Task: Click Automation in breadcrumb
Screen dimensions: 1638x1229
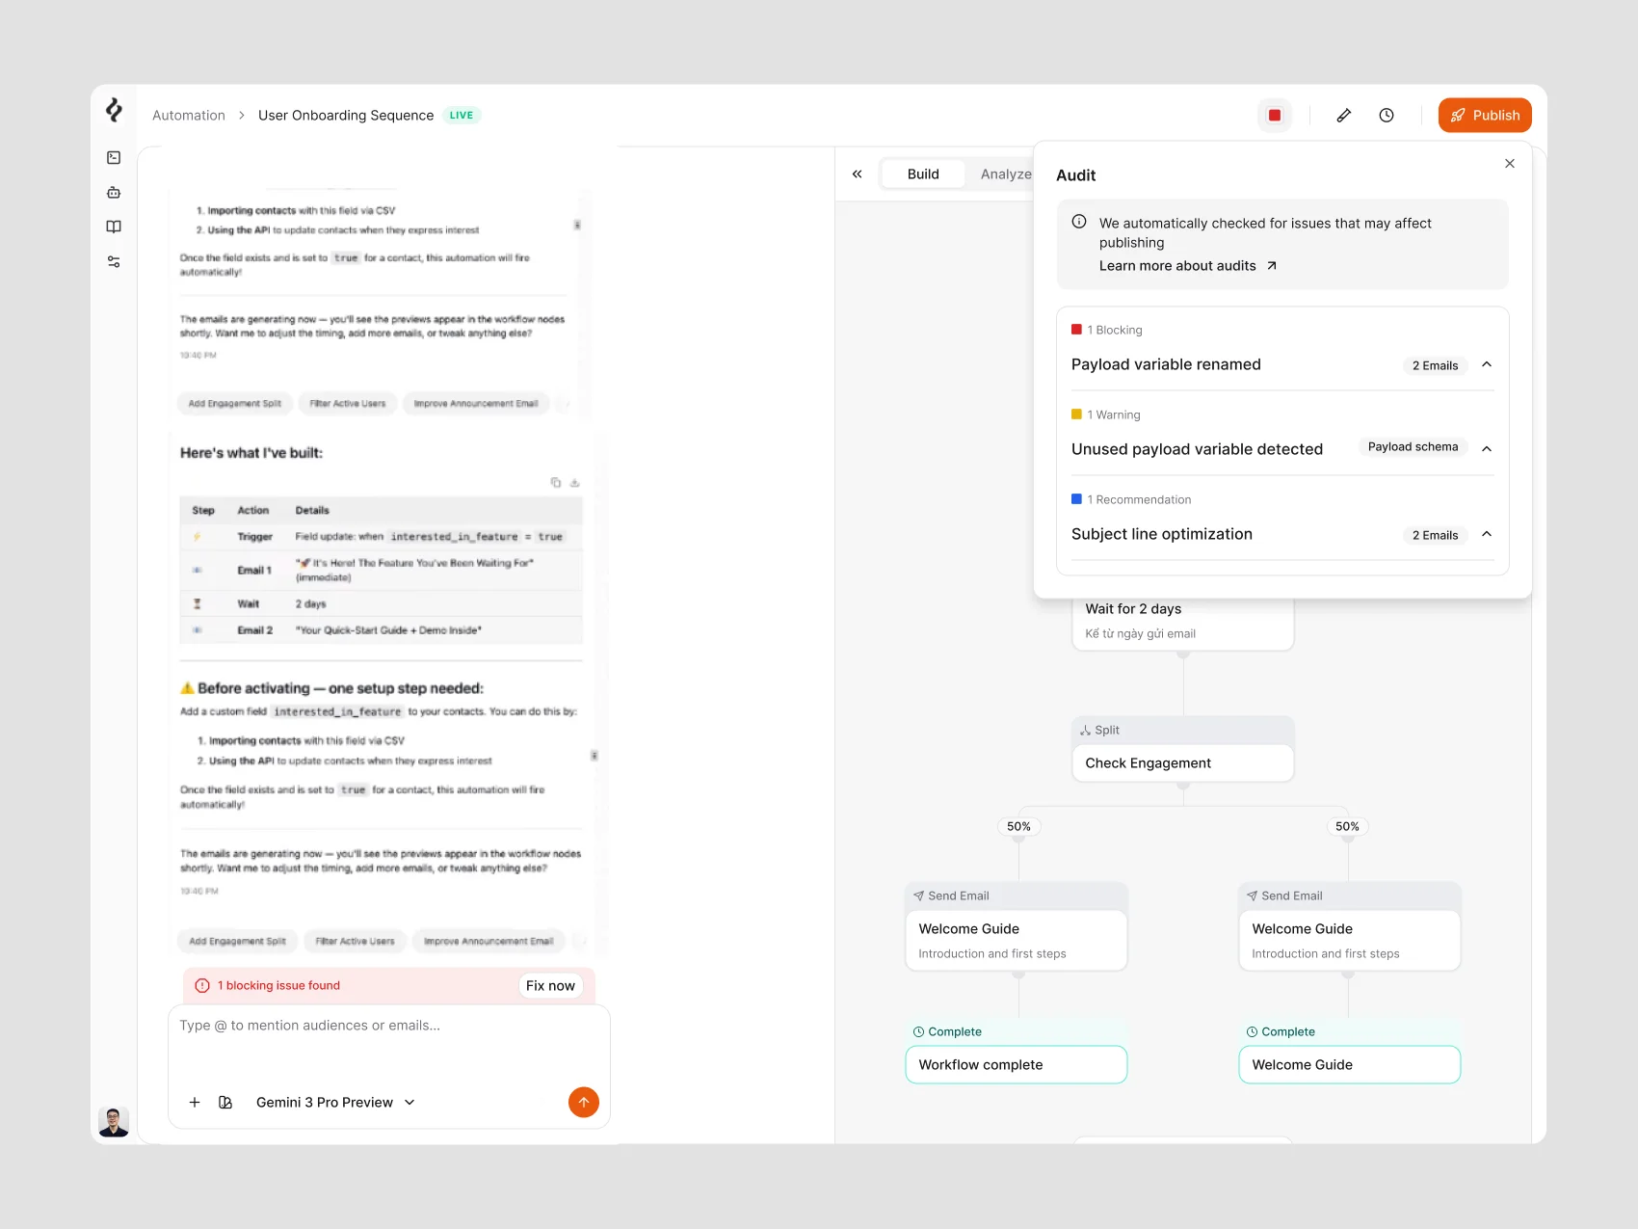Action: pyautogui.click(x=189, y=115)
